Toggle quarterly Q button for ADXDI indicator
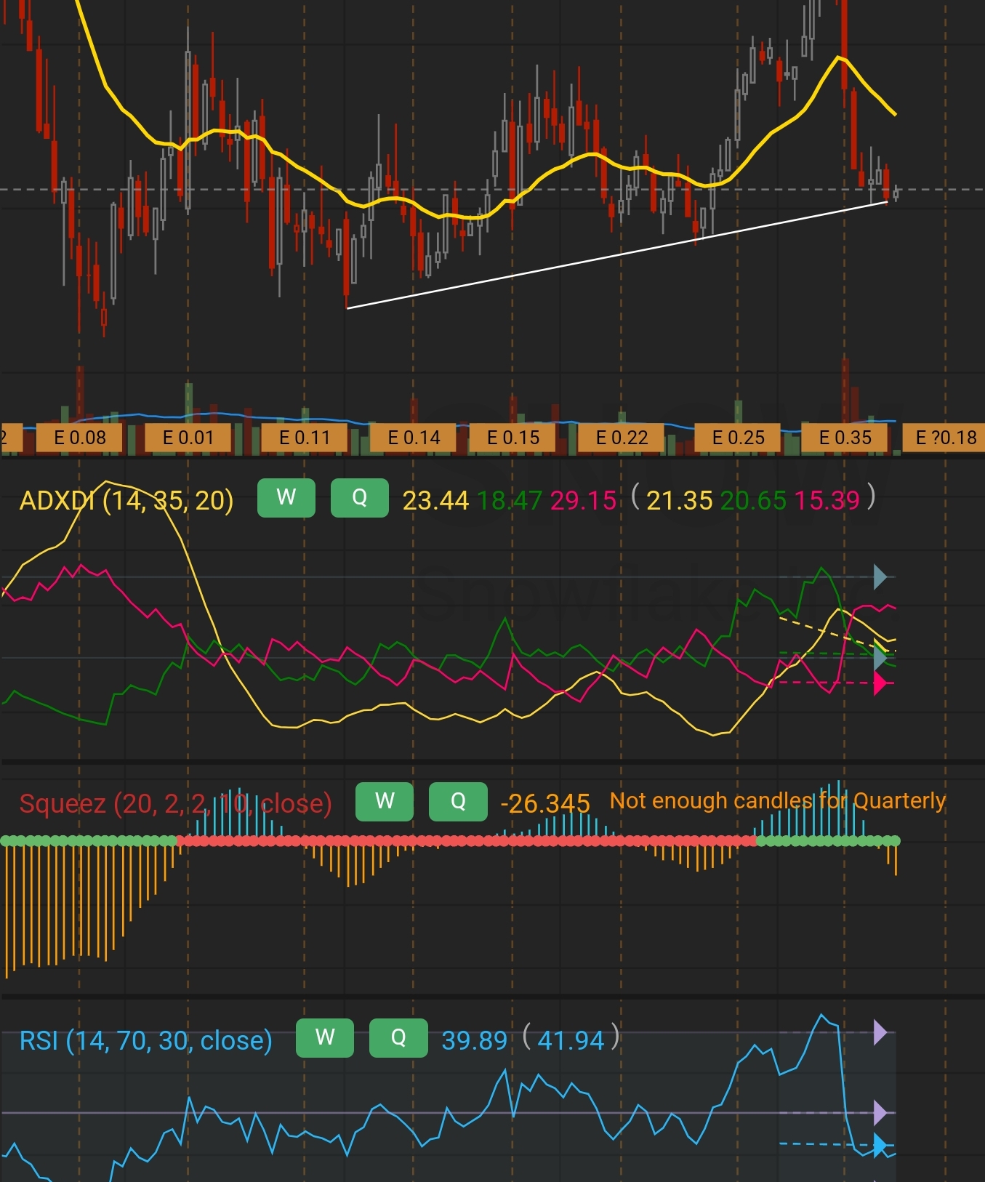This screenshot has height=1182, width=985. [359, 498]
